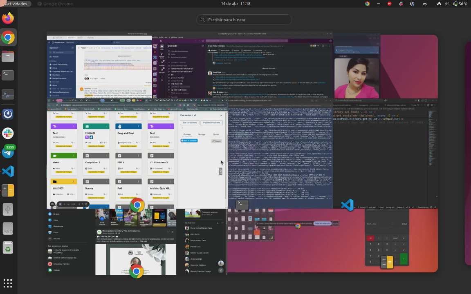
Task: Open Firefox from the dock
Action: click(x=8, y=18)
